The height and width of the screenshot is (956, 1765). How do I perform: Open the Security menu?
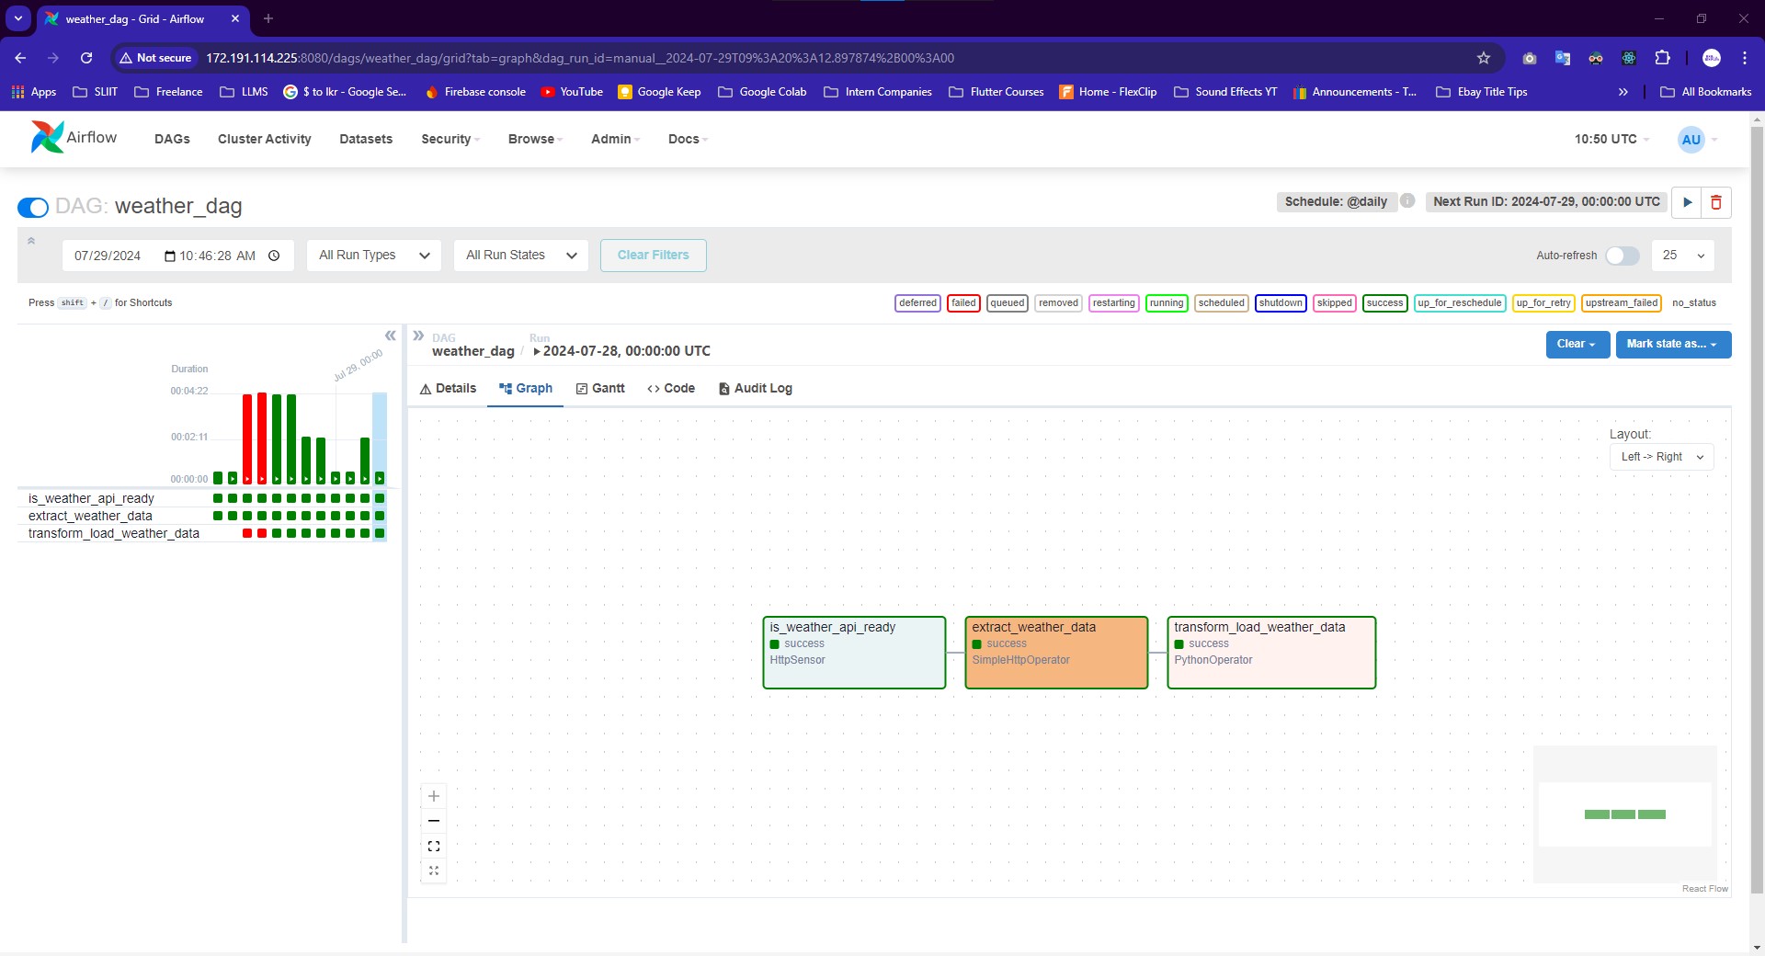click(x=450, y=139)
